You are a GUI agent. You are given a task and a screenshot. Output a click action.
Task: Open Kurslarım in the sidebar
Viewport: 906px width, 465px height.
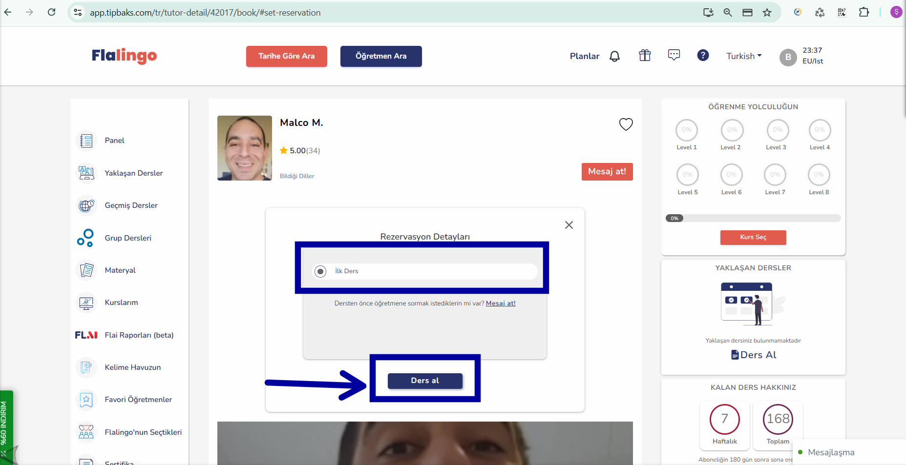(x=121, y=303)
